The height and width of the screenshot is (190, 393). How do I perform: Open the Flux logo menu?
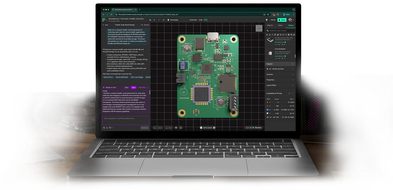104,20
